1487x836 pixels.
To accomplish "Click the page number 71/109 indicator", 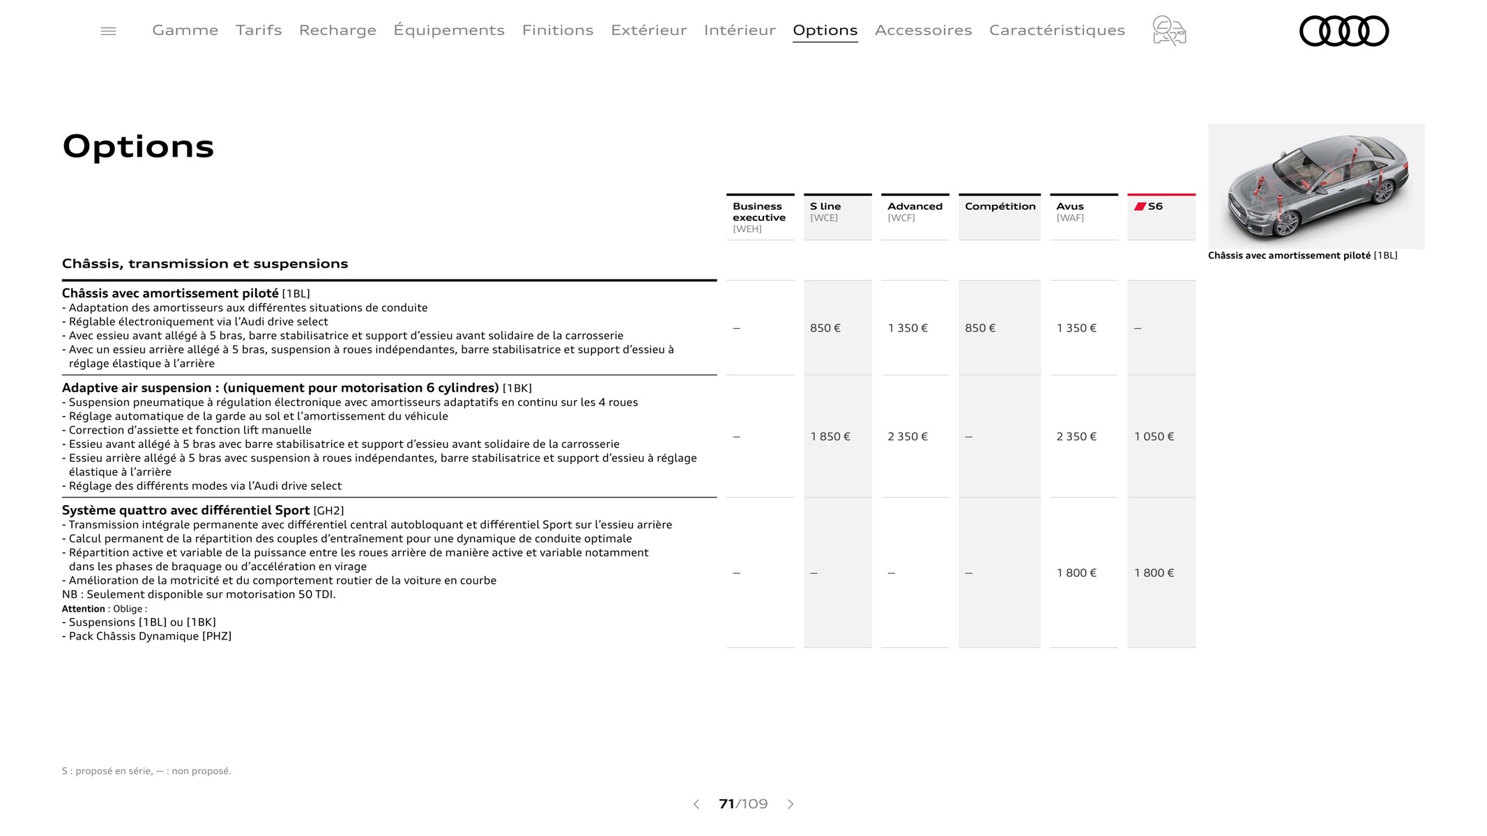I will 743,804.
